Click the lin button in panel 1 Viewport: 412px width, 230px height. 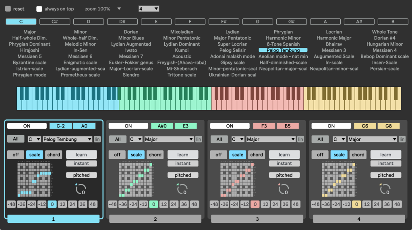tap(97, 139)
